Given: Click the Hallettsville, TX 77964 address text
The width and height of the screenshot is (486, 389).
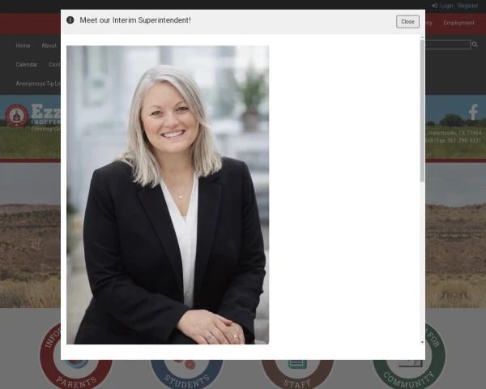Looking at the screenshot, I should tap(454, 133).
